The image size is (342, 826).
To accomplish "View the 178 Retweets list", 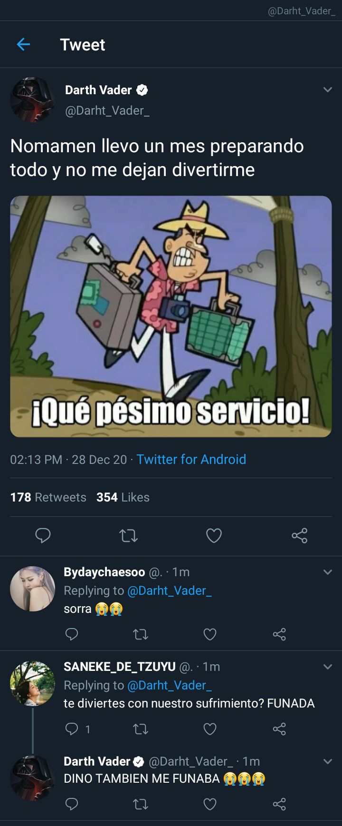I will 48,497.
